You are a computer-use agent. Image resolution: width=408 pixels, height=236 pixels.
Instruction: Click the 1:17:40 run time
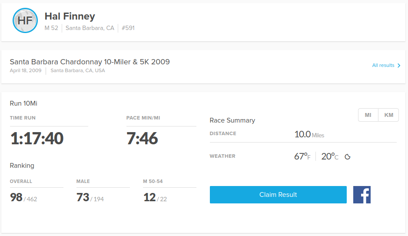pos(36,139)
